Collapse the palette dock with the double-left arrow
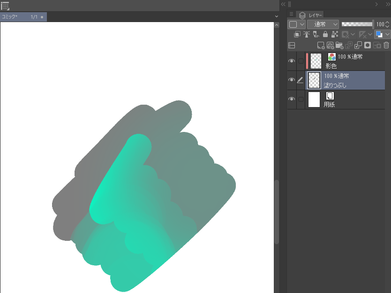 pyautogui.click(x=283, y=4)
